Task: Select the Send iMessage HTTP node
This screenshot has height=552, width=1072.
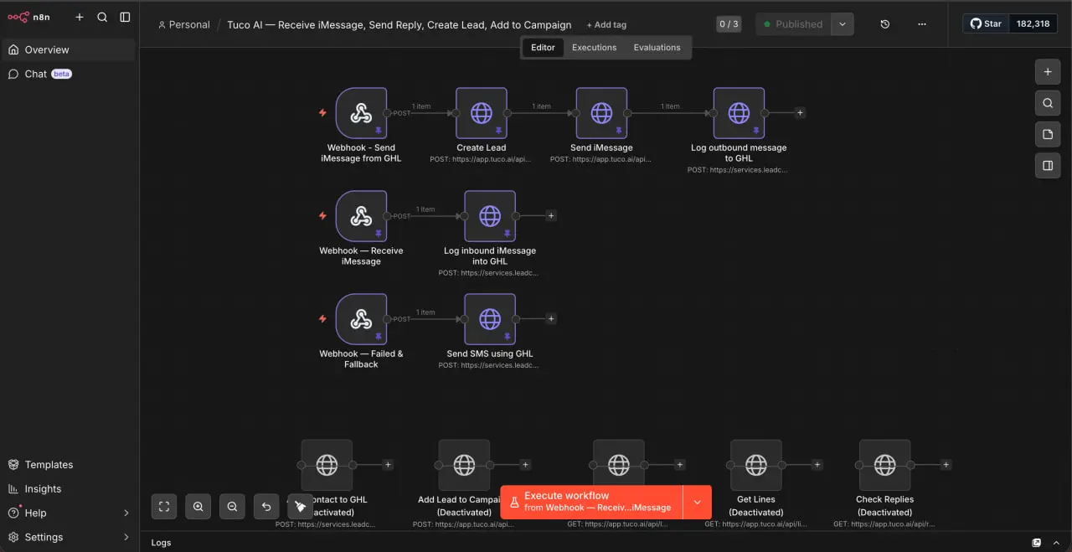Action: pyautogui.click(x=601, y=113)
